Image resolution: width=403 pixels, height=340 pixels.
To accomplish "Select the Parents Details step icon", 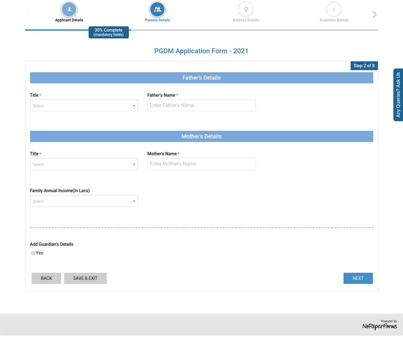I will 157,9.
